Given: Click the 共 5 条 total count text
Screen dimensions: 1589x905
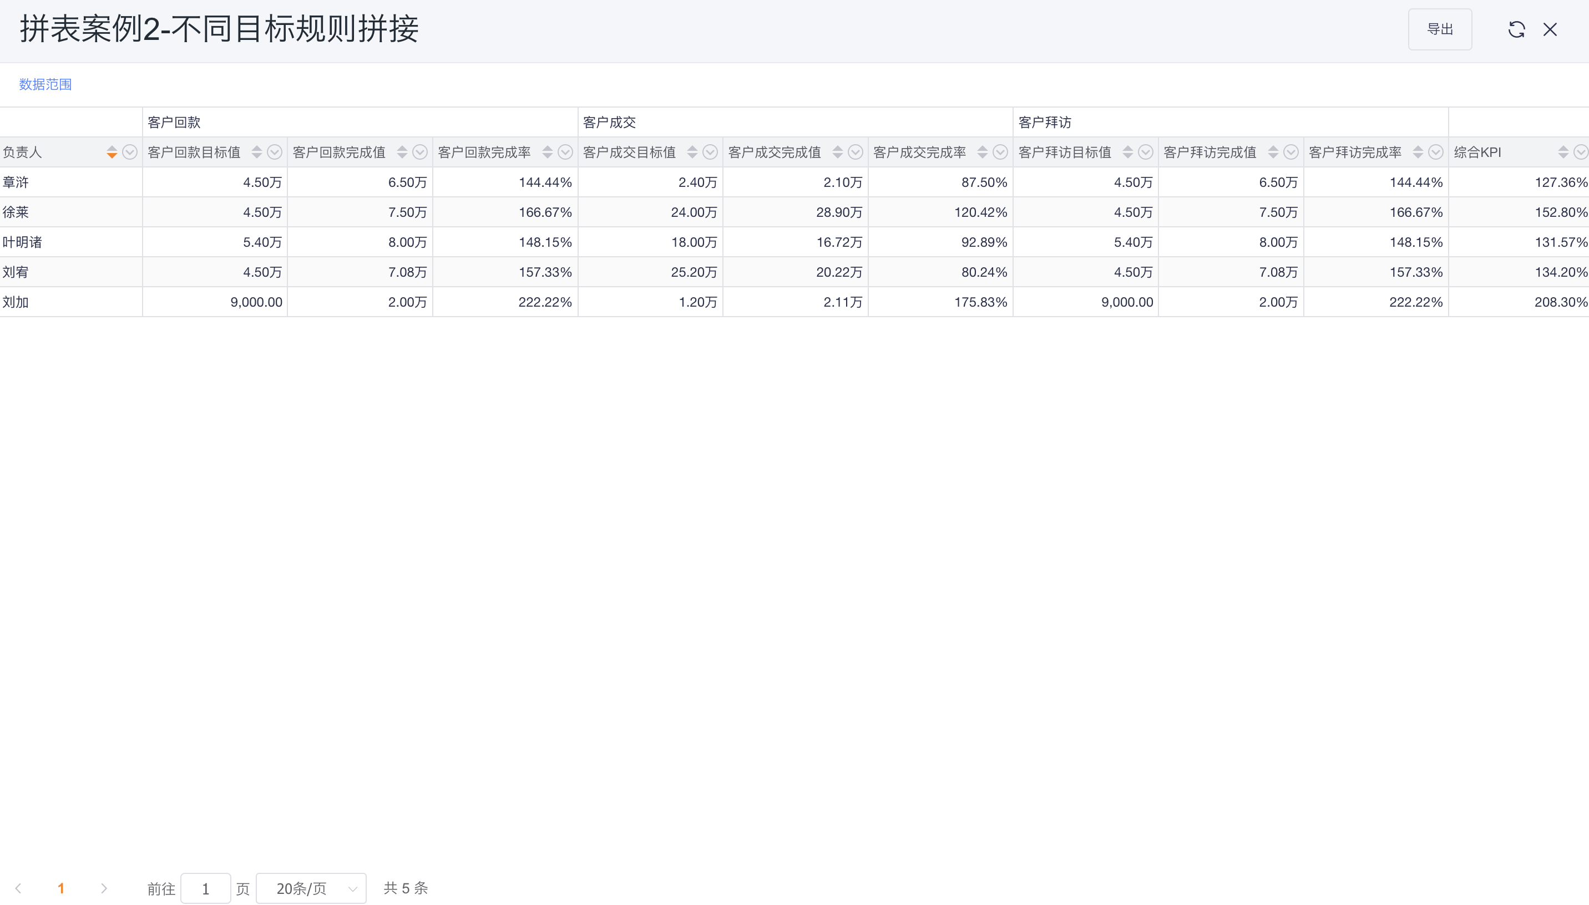Looking at the screenshot, I should [x=406, y=888].
